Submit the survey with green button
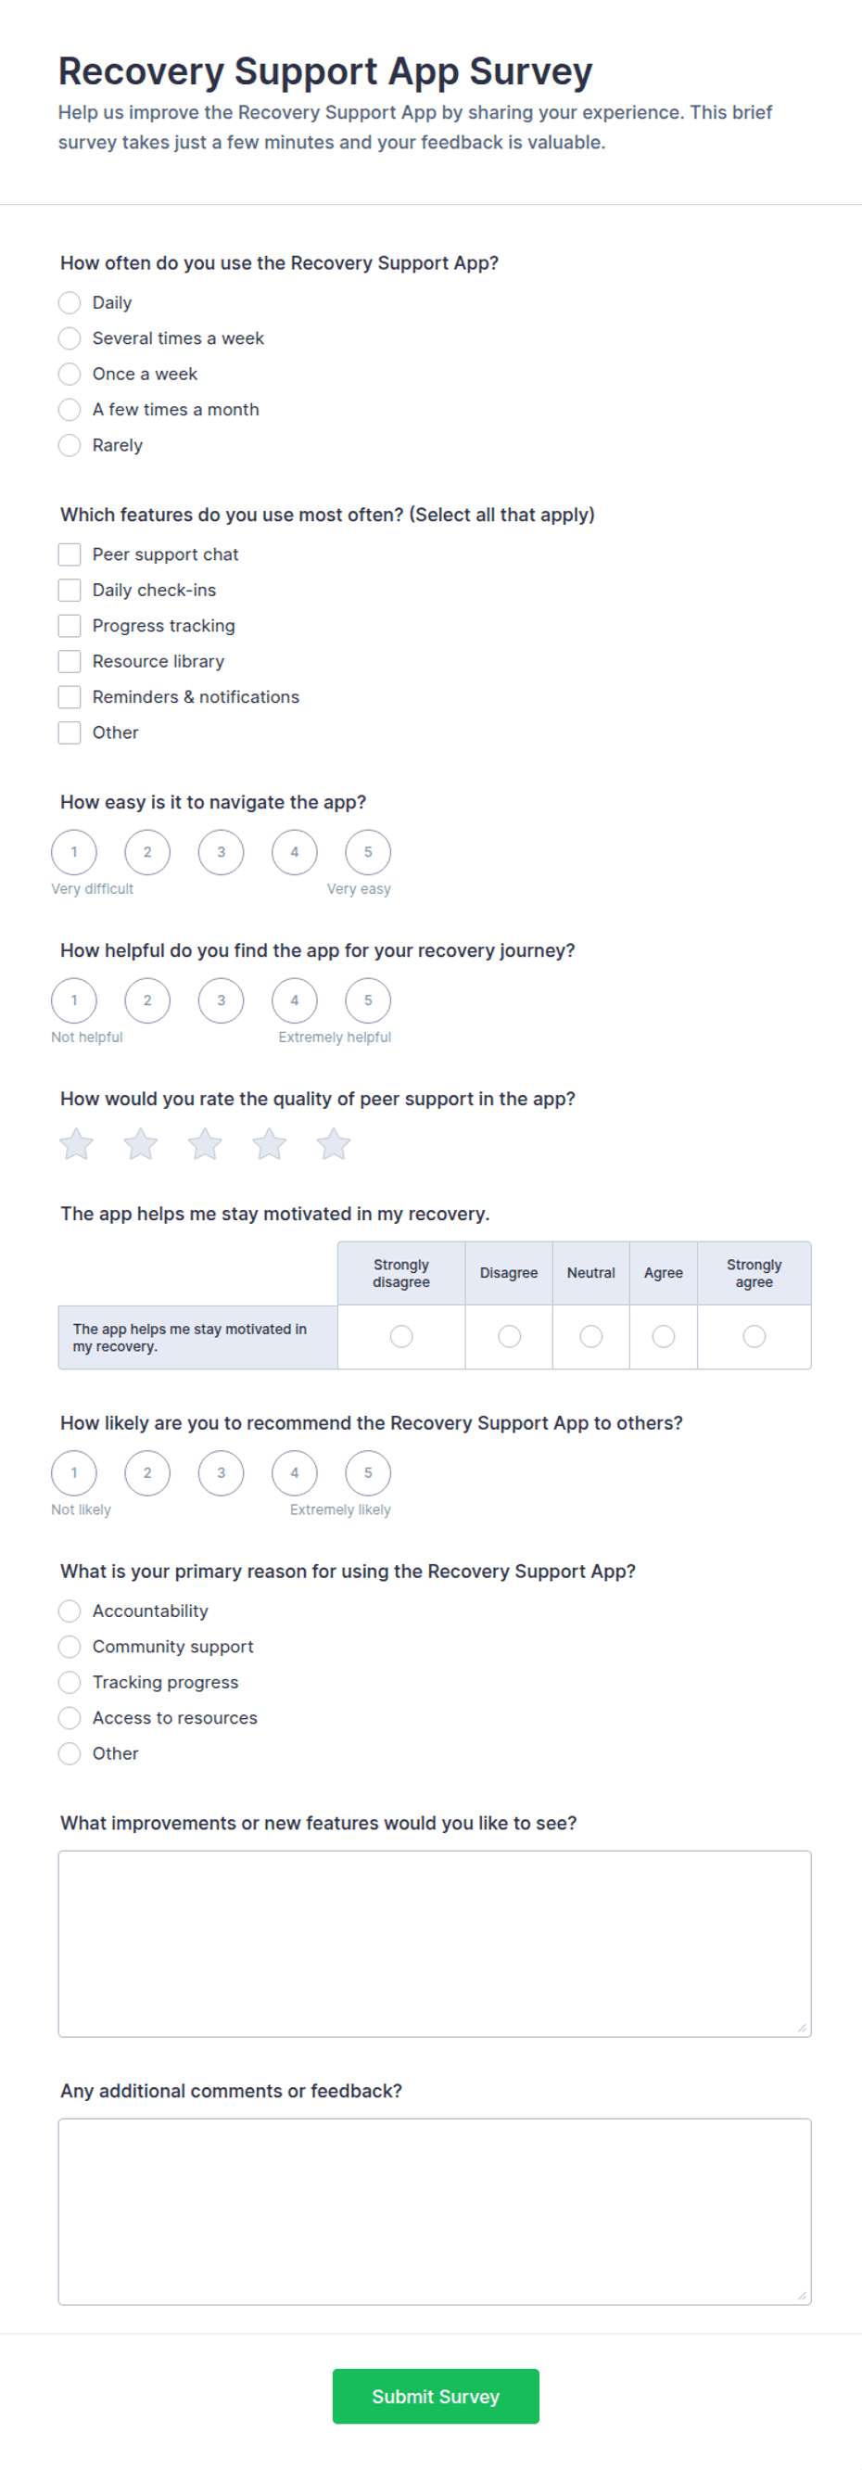The image size is (862, 2470). [x=437, y=2396]
